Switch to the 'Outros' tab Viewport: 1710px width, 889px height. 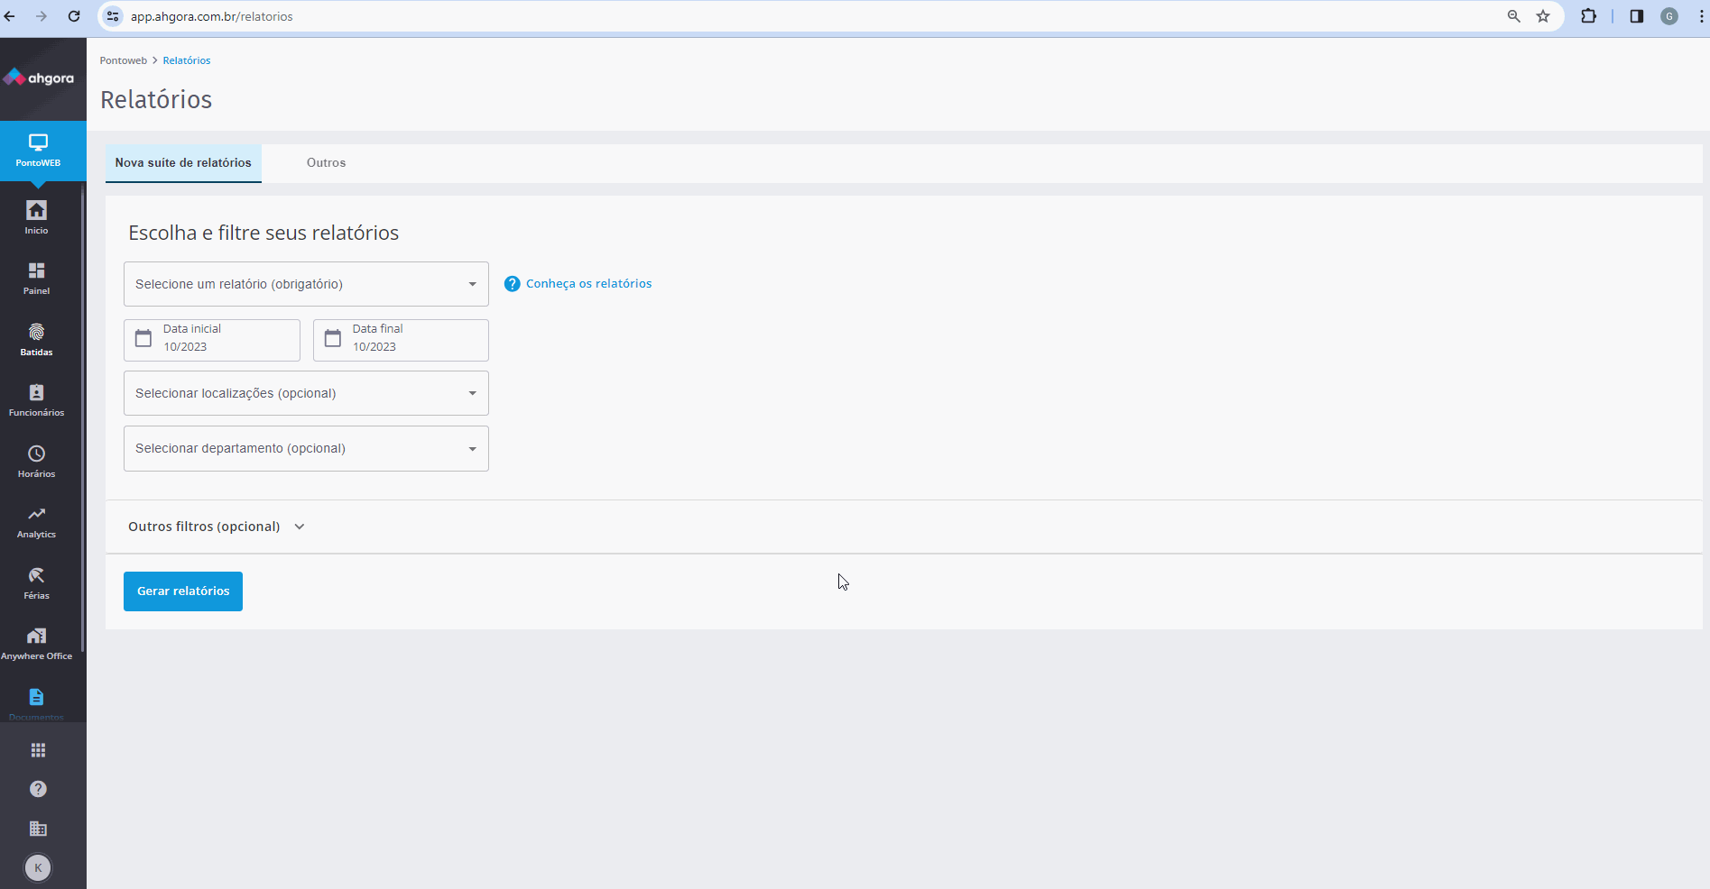click(x=326, y=163)
